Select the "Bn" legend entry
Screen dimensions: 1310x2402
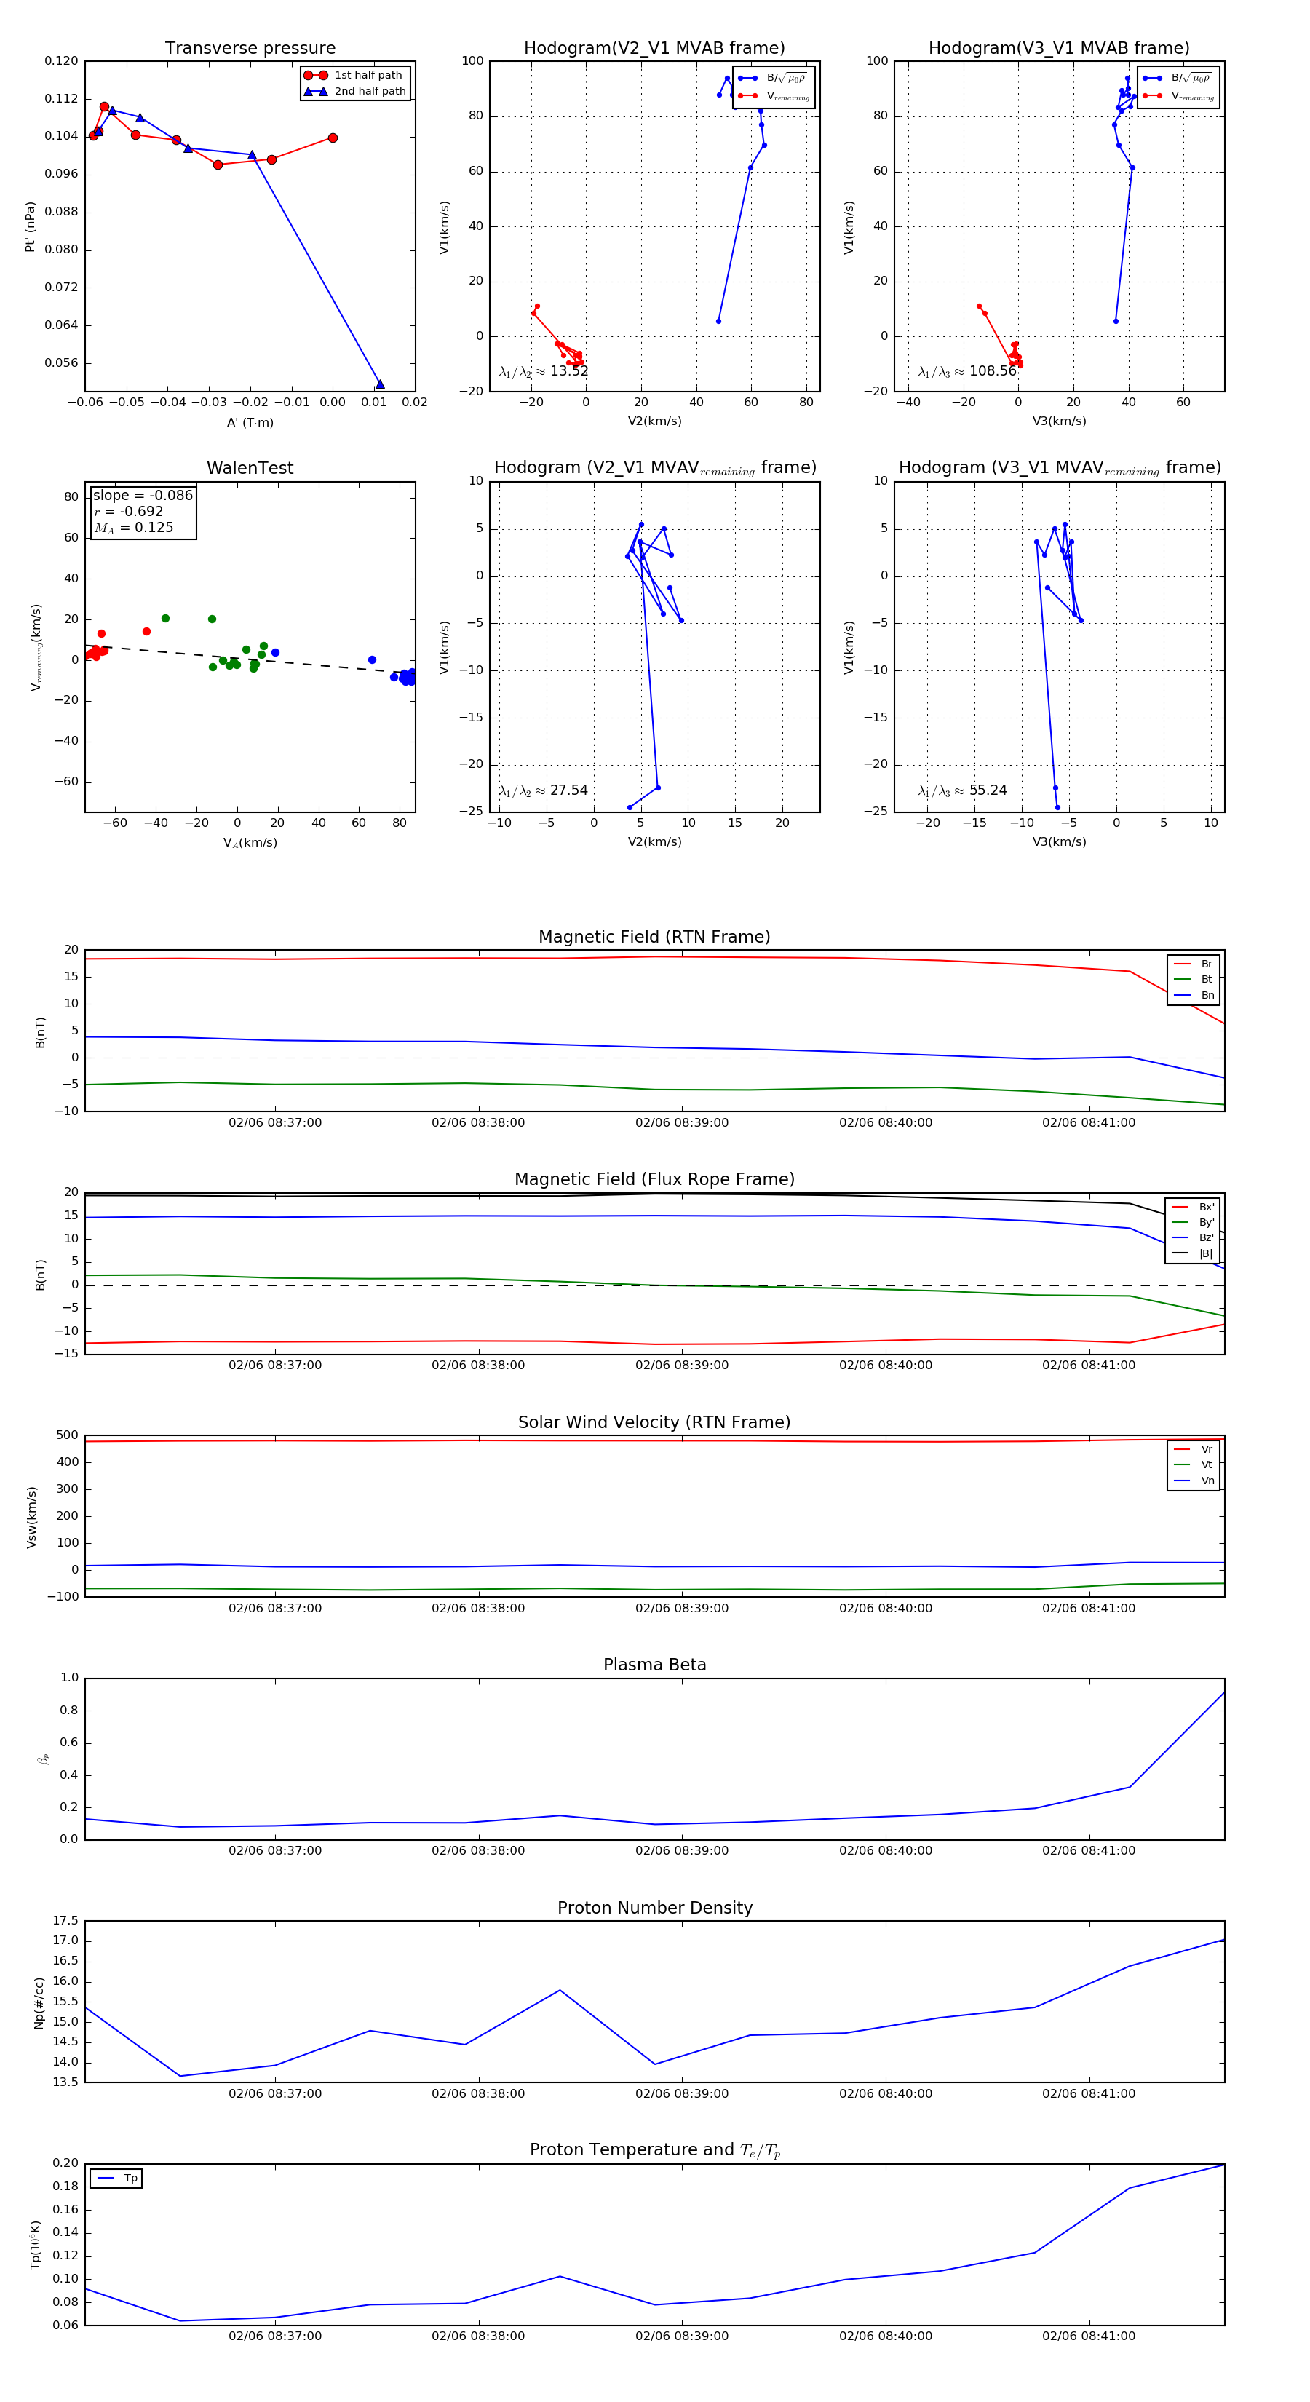(x=1194, y=995)
